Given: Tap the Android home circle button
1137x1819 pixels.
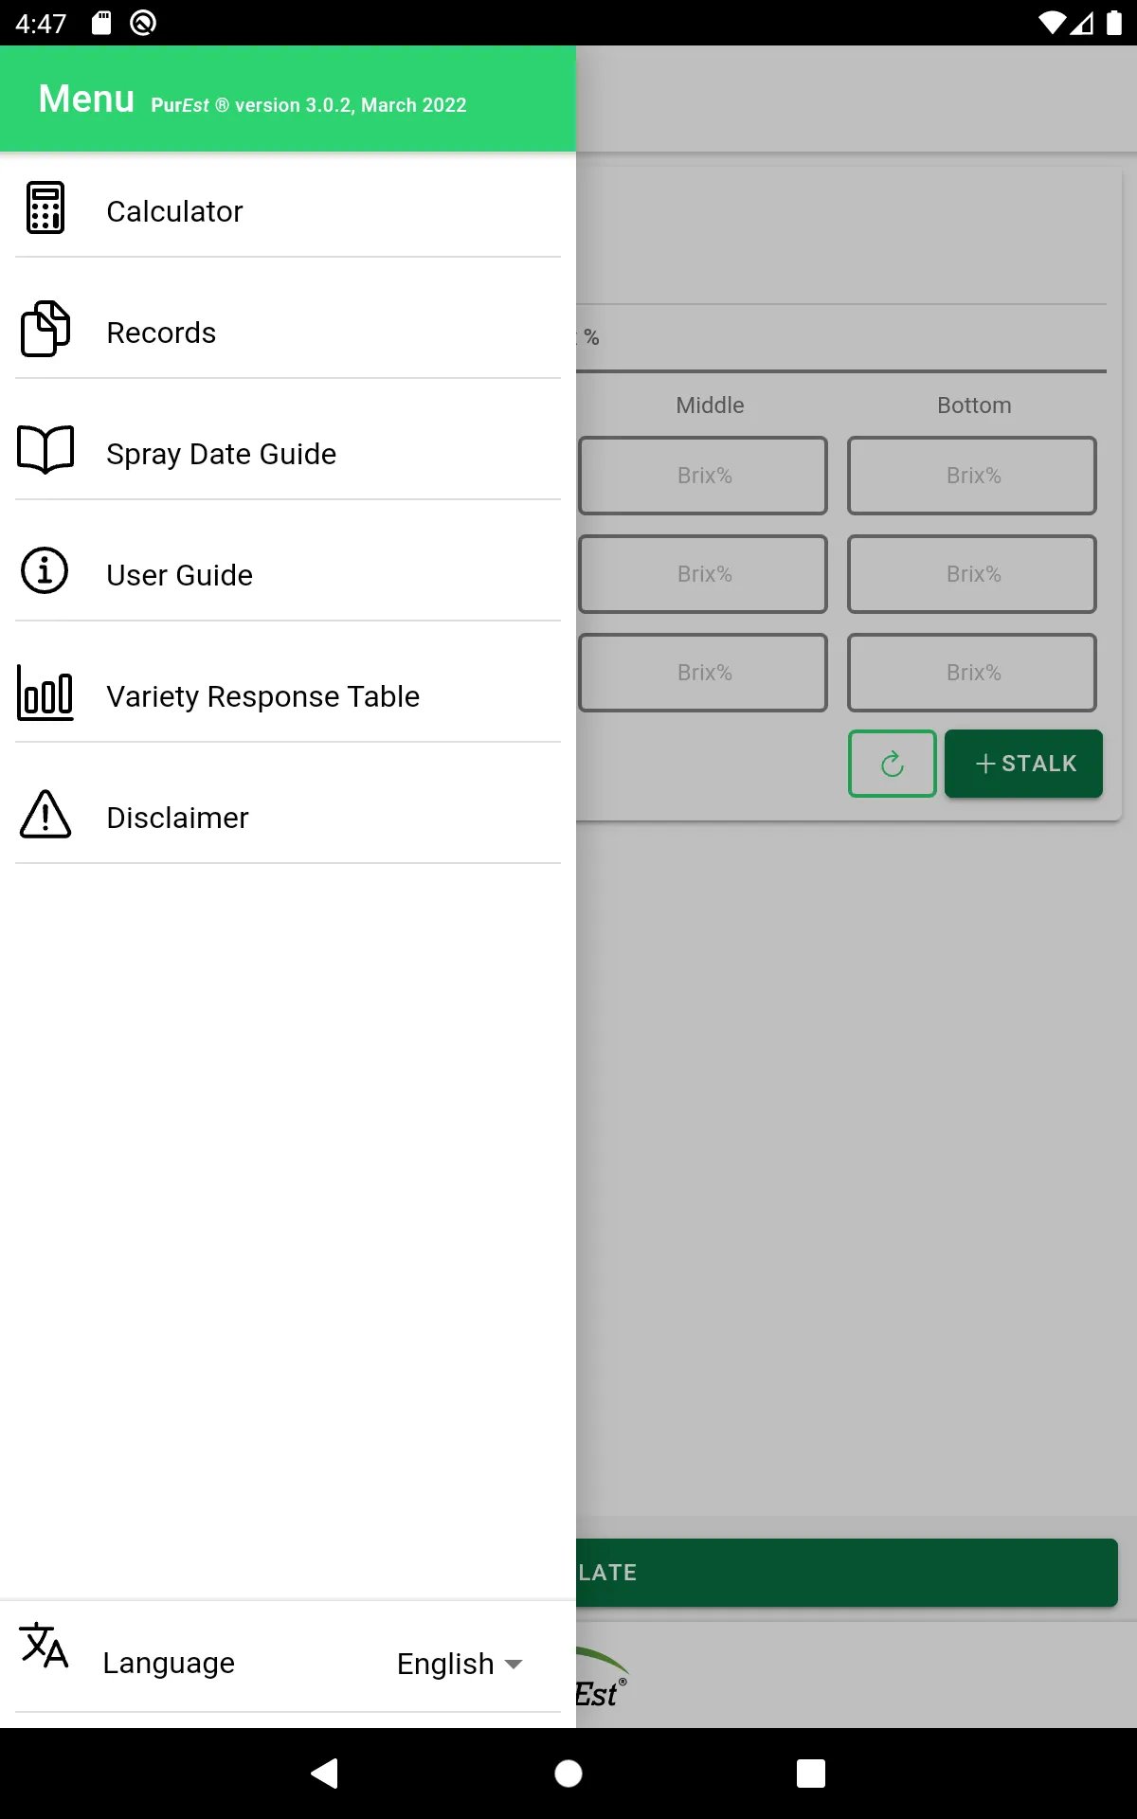Looking at the screenshot, I should click(568, 1774).
